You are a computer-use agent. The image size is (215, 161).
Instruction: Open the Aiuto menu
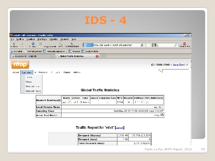(x=74, y=39)
